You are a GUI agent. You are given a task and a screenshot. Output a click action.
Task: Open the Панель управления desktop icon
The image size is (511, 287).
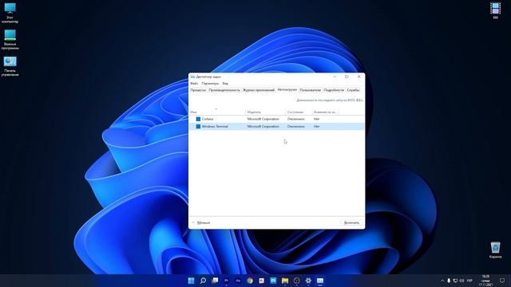10,66
